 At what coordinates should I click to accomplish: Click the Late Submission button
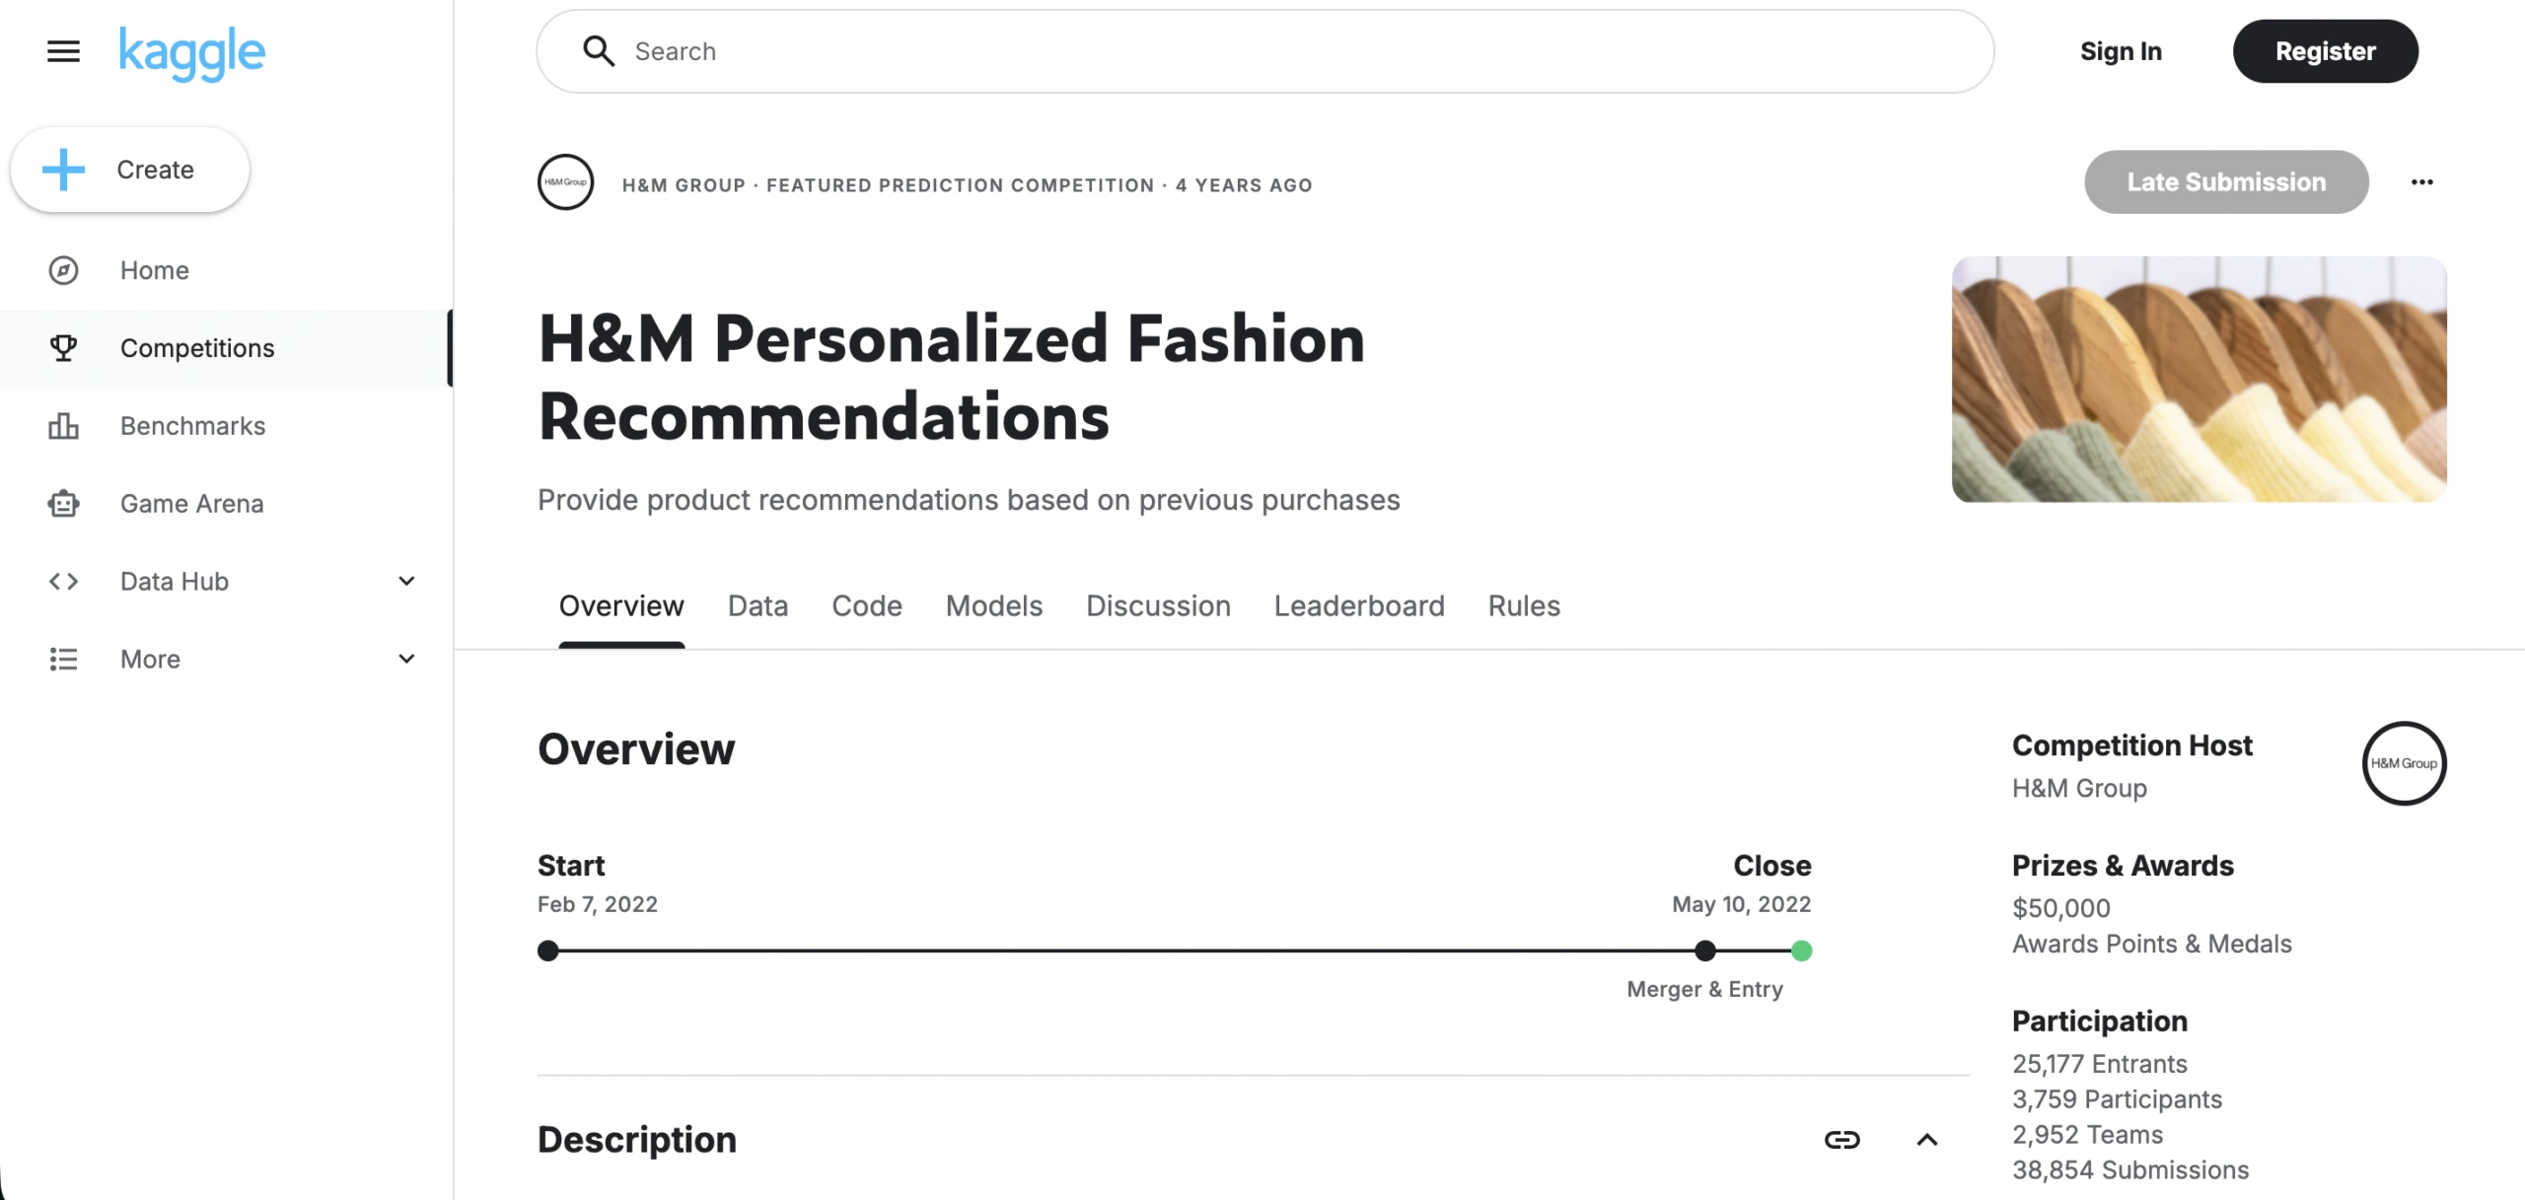pyautogui.click(x=2226, y=182)
